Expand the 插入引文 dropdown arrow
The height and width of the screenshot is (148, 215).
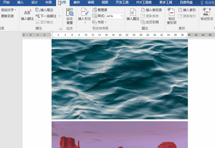(x=85, y=23)
